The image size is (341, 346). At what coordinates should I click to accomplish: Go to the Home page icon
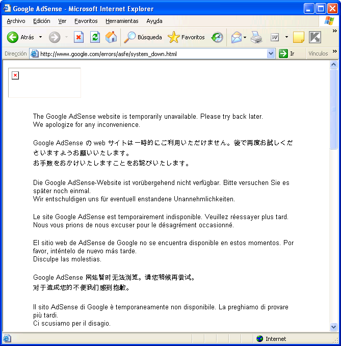coord(111,37)
